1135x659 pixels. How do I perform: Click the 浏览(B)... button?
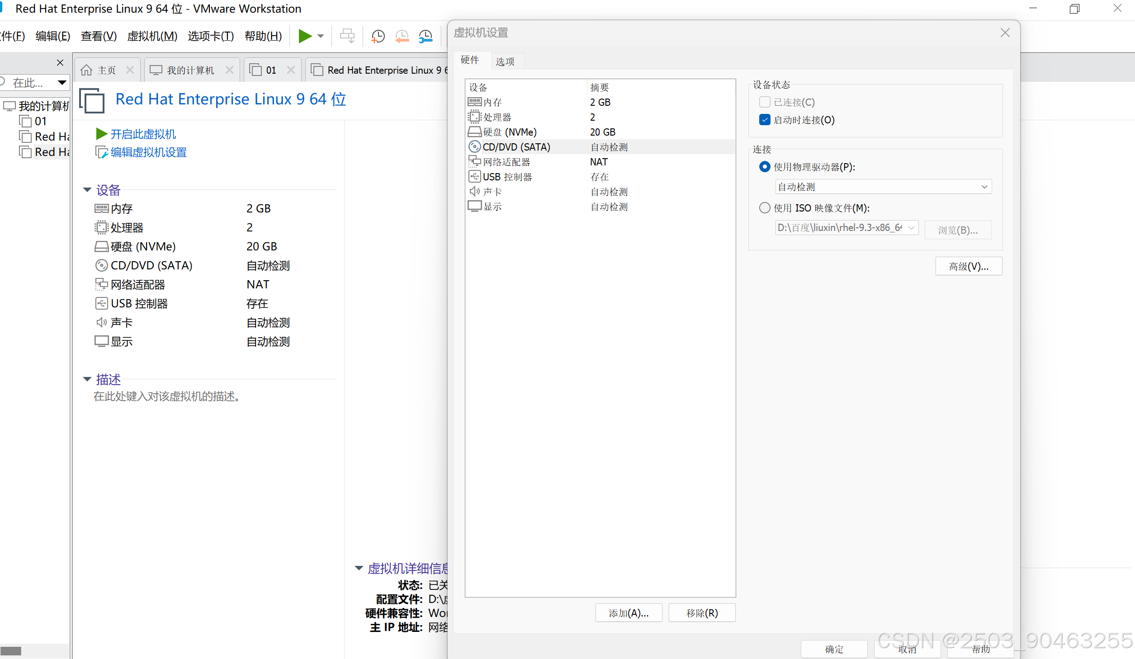pyautogui.click(x=958, y=230)
